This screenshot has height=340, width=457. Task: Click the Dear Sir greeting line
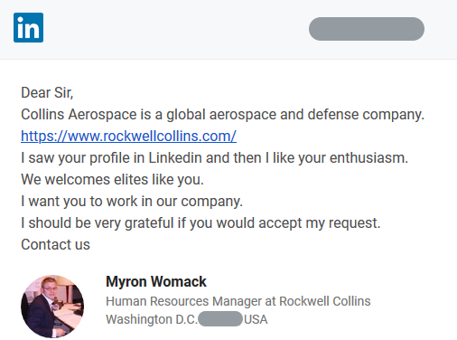point(47,92)
